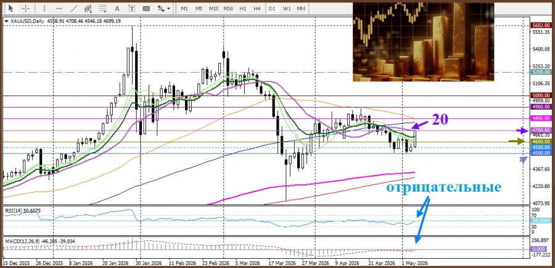Select the Draw Vertical Line tool
555x268 pixels.
coord(44,8)
